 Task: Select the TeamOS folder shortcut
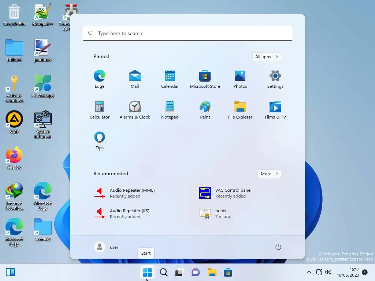click(x=42, y=230)
